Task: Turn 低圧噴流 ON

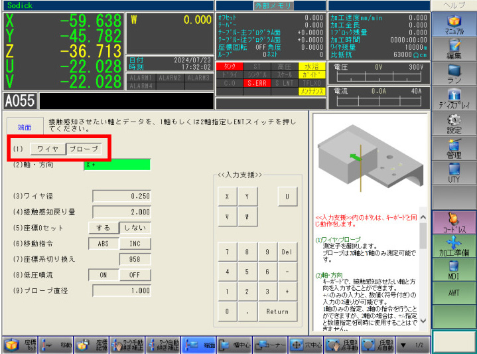Action: tap(103, 275)
